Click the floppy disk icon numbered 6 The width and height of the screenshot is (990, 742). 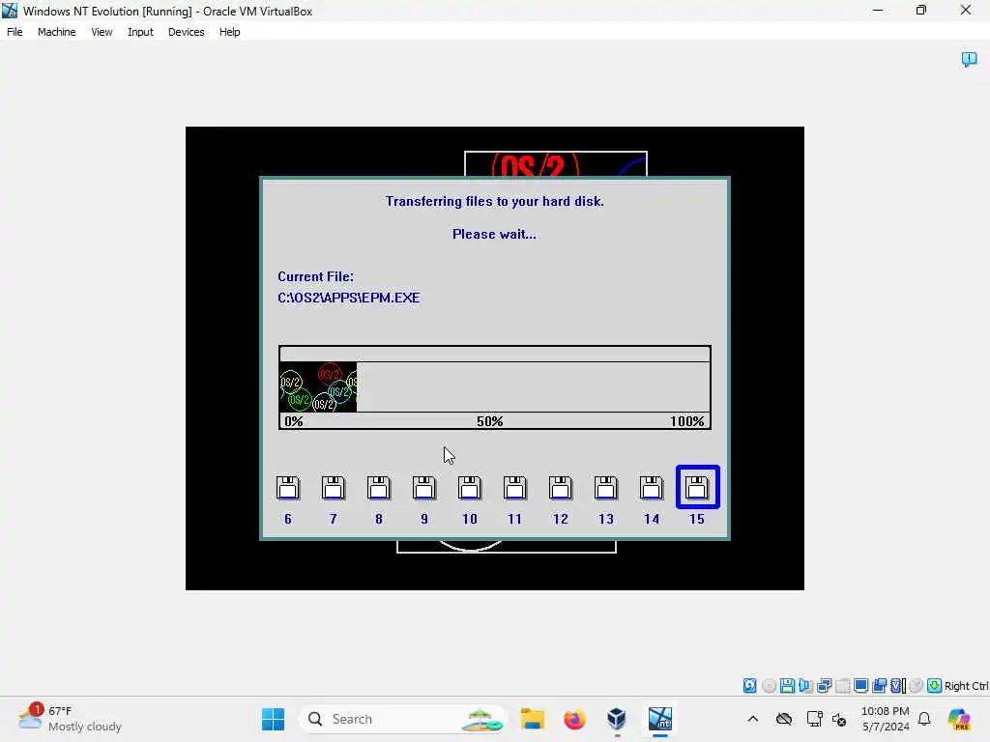tap(288, 488)
